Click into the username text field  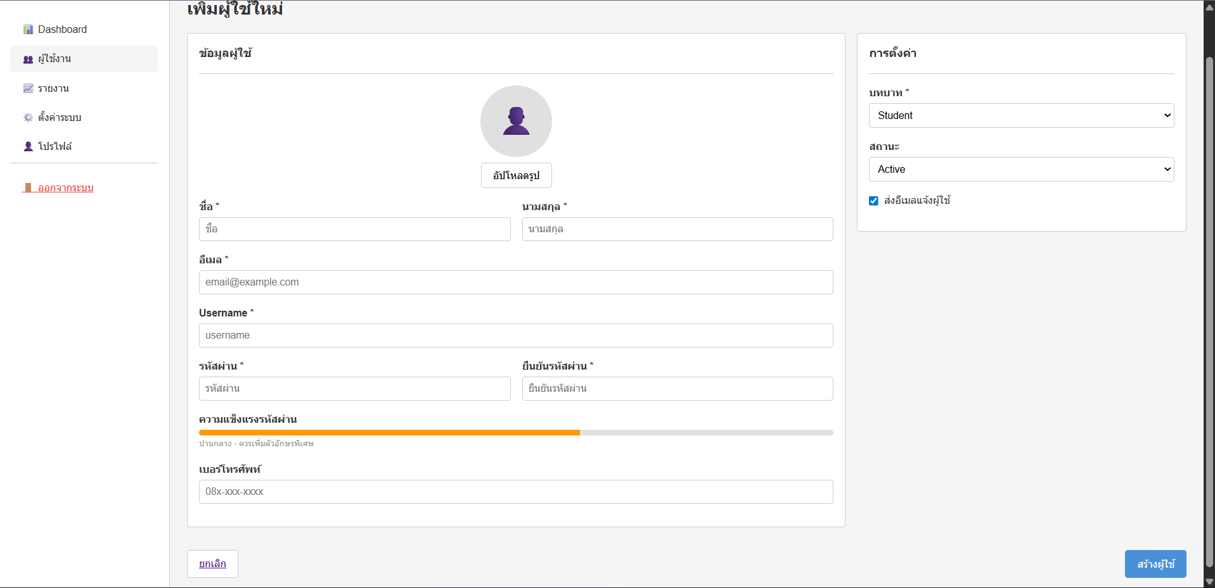coord(516,335)
